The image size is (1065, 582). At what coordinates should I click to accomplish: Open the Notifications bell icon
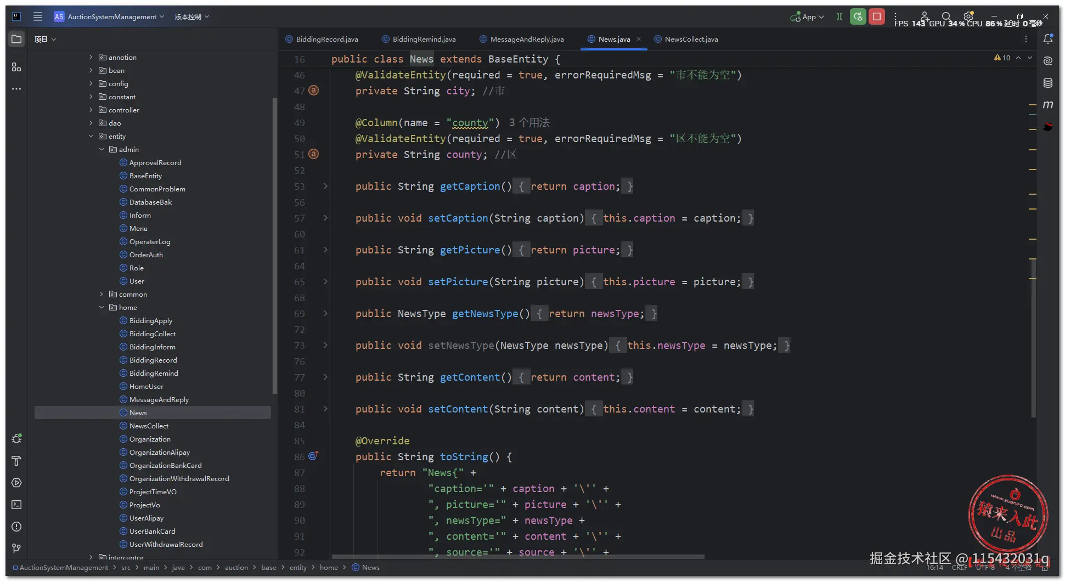coord(1048,39)
